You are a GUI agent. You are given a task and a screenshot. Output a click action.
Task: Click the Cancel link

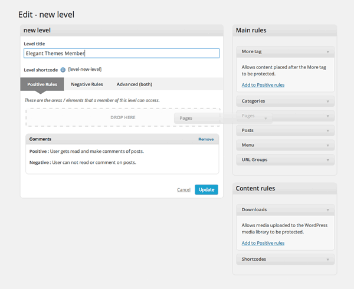(183, 190)
